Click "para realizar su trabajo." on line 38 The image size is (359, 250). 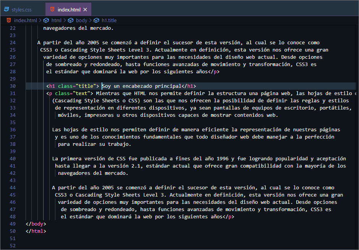pos(95,144)
